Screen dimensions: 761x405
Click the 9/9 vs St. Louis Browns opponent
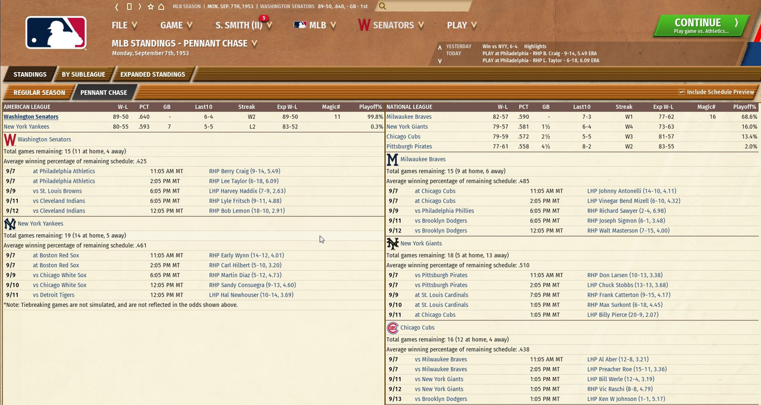pyautogui.click(x=58, y=191)
